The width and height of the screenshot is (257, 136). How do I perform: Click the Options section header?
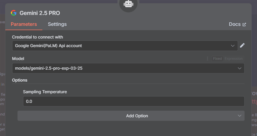pos(20,80)
